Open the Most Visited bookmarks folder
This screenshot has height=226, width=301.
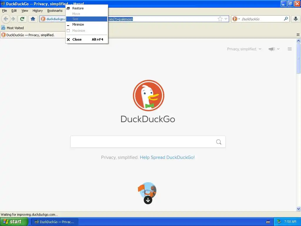click(x=12, y=28)
